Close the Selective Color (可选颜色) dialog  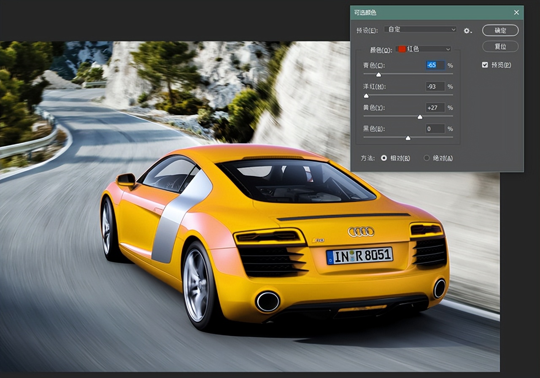coord(516,13)
